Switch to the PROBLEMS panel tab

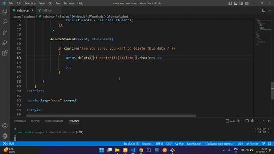[20, 121]
